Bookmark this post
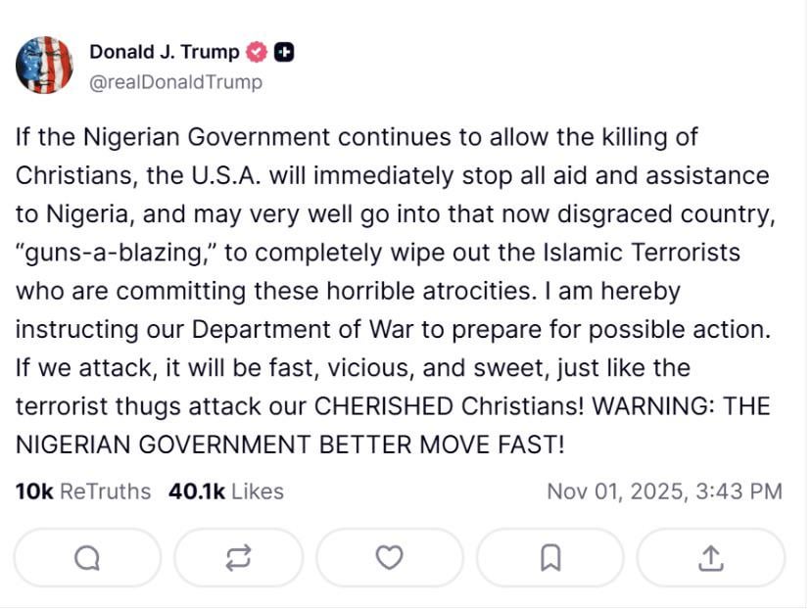Image resolution: width=811 pixels, height=609 pixels. click(550, 557)
